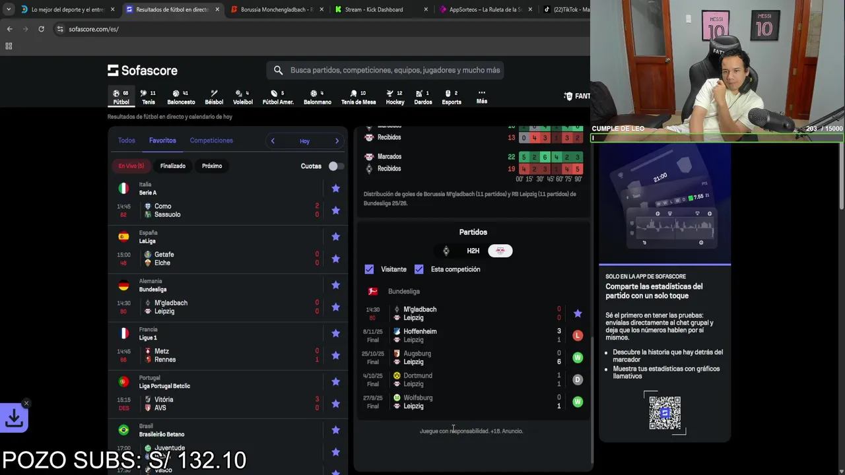Toggle favorite star for Como vs Sassuolo
This screenshot has height=475, width=845.
335,210
